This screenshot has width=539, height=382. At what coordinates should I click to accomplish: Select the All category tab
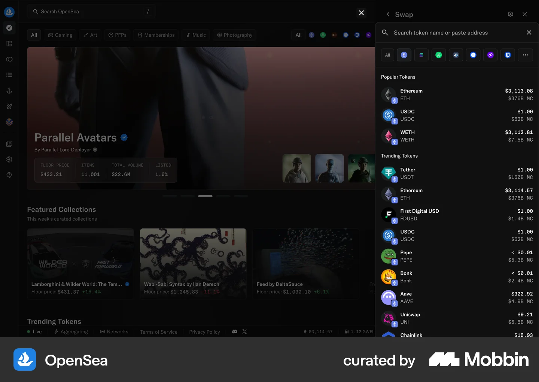[34, 35]
